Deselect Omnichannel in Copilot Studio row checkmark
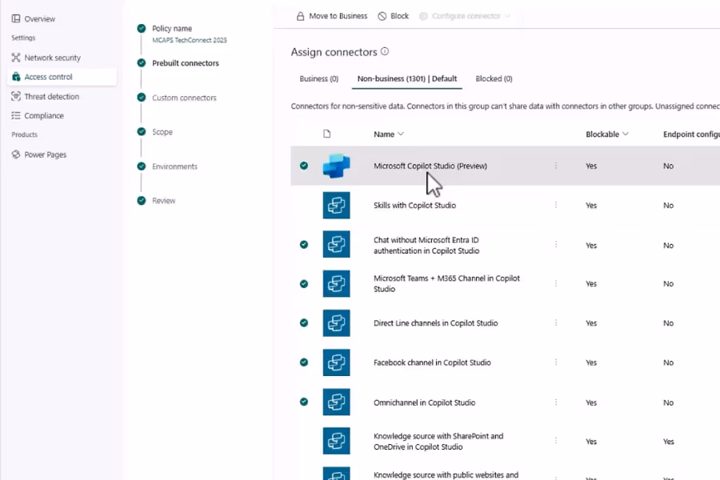 [x=304, y=402]
